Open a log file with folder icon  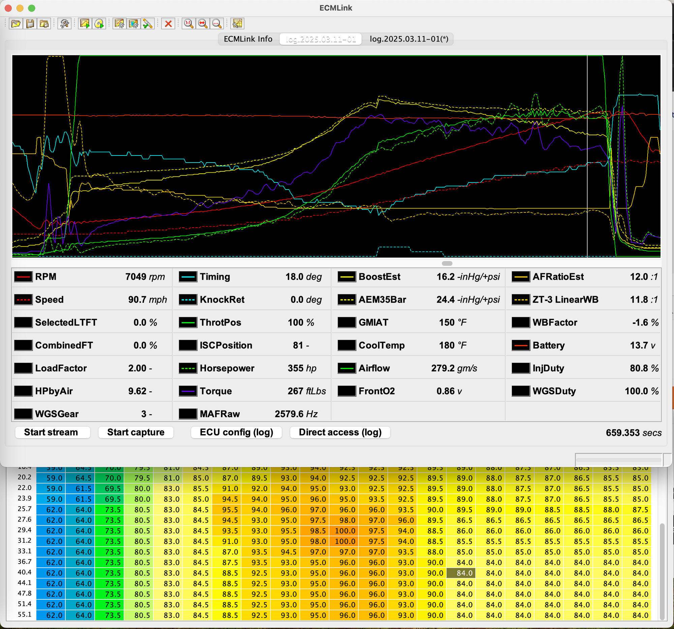[x=16, y=23]
